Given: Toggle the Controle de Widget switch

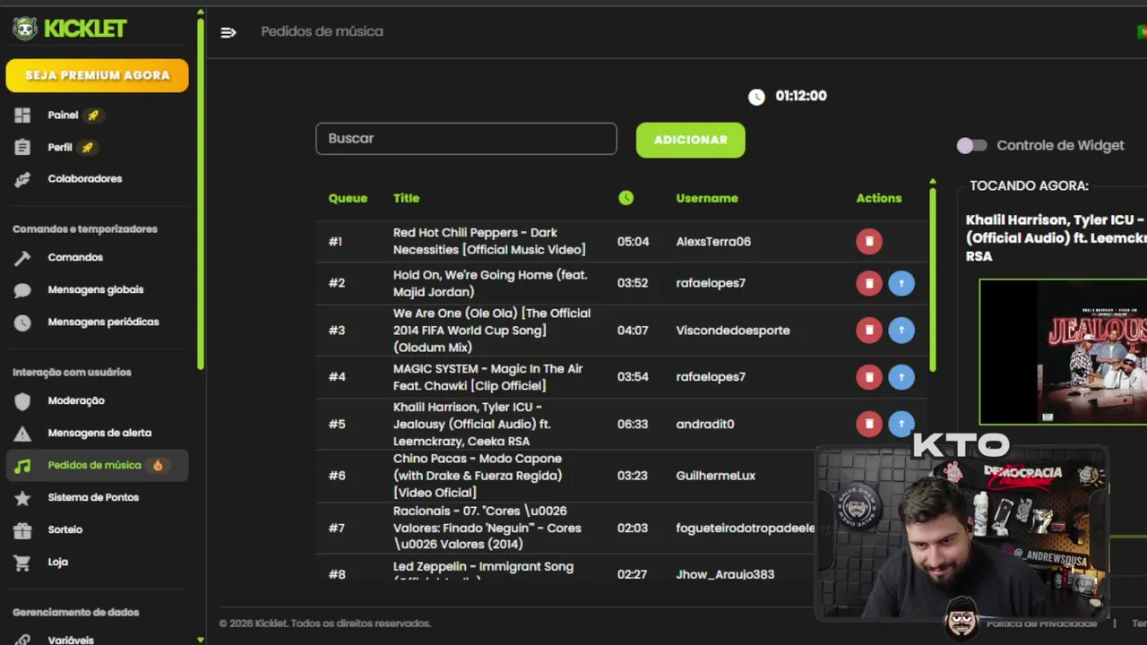Looking at the screenshot, I should (x=971, y=145).
